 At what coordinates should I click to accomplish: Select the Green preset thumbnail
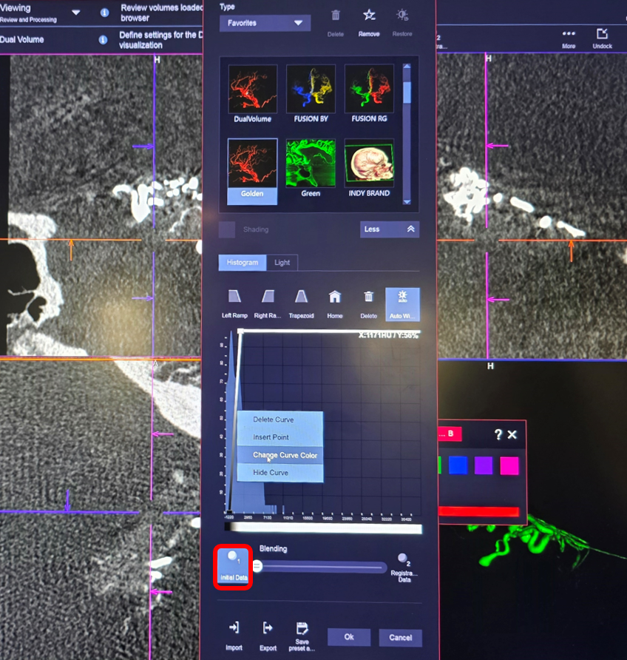point(311,164)
